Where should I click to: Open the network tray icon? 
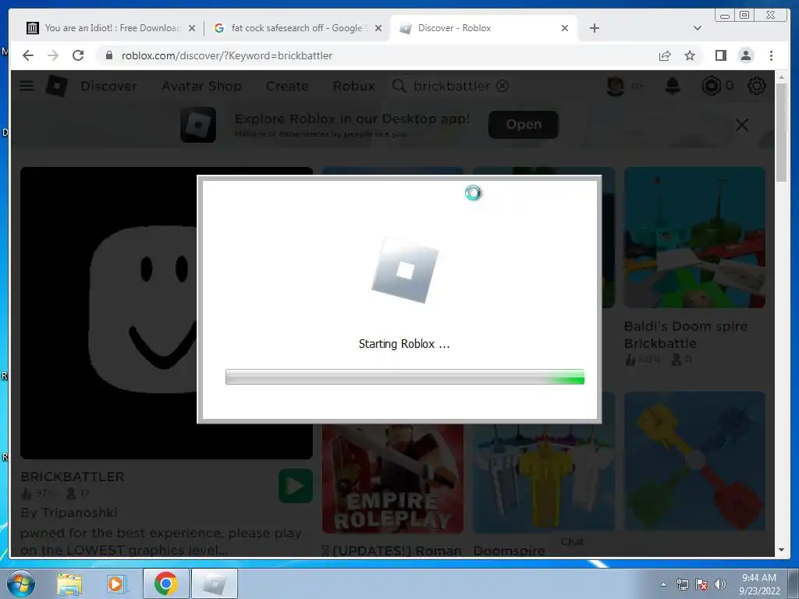tap(682, 584)
